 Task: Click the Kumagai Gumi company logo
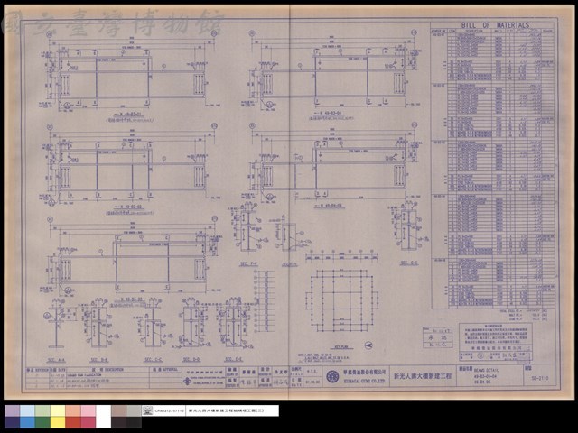pyautogui.click(x=333, y=377)
